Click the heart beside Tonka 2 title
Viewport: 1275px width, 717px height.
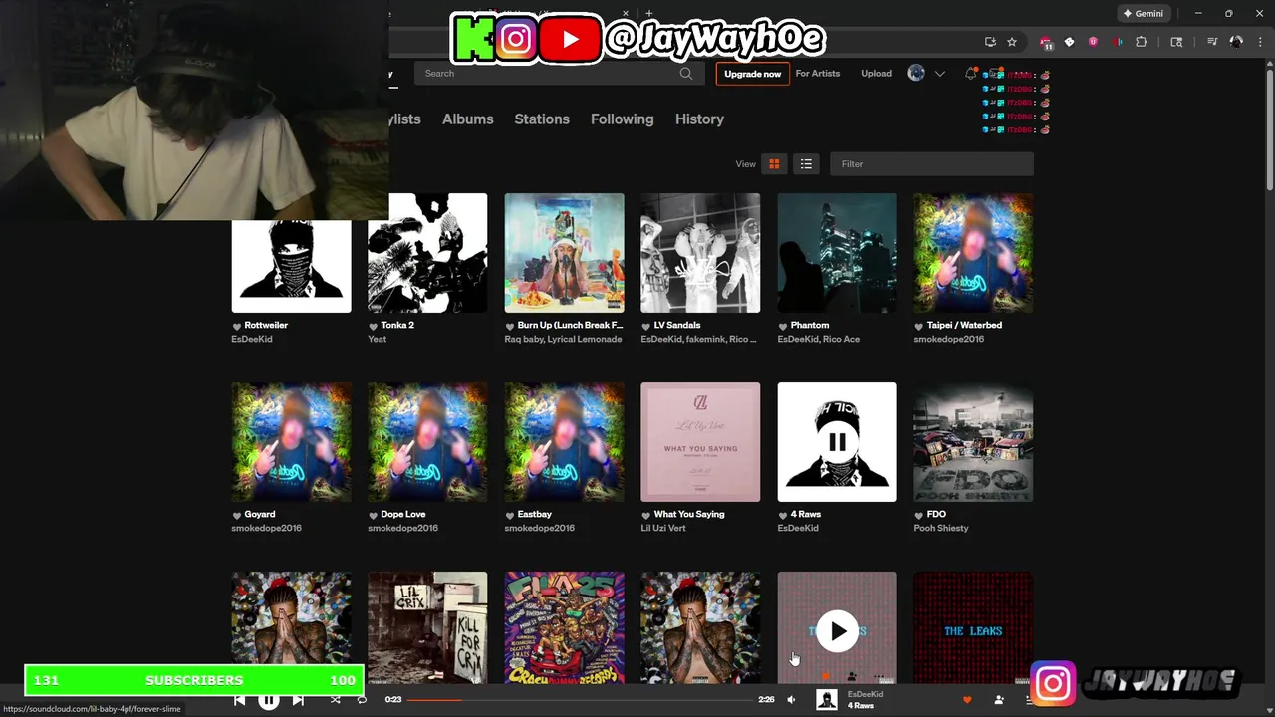pos(373,326)
